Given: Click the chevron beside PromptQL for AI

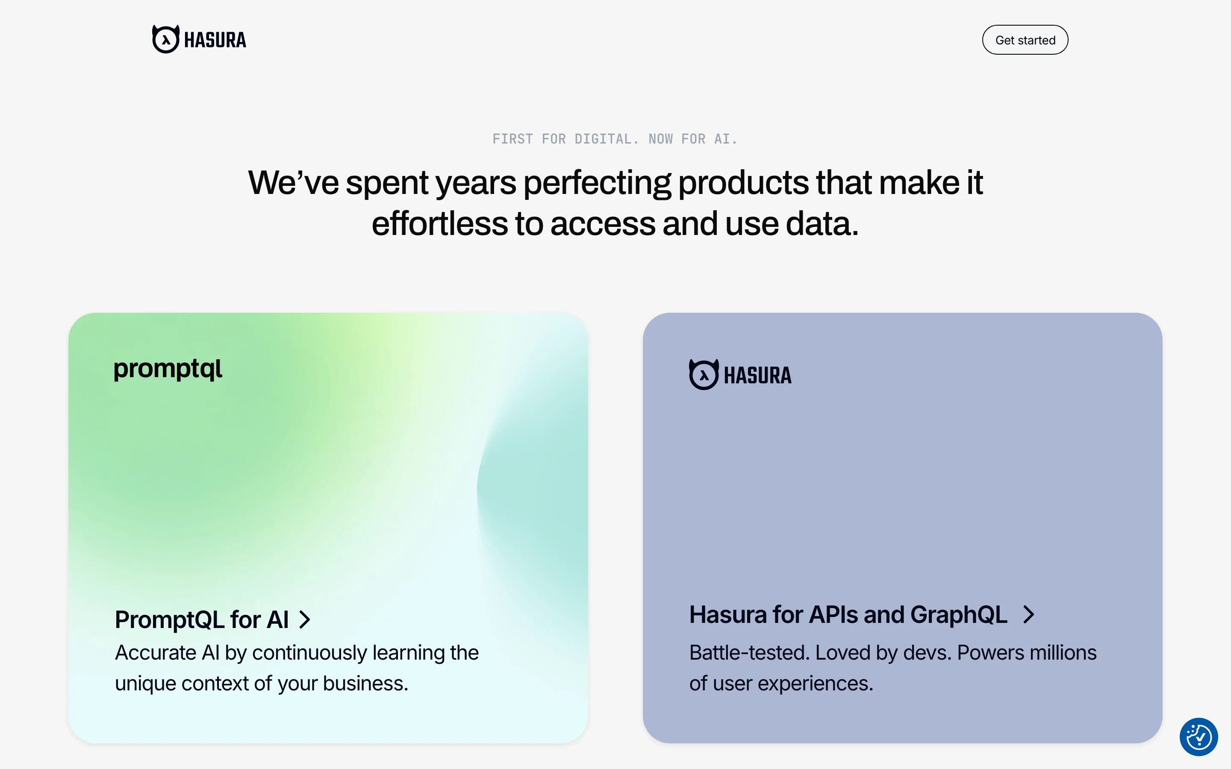Looking at the screenshot, I should coord(305,619).
